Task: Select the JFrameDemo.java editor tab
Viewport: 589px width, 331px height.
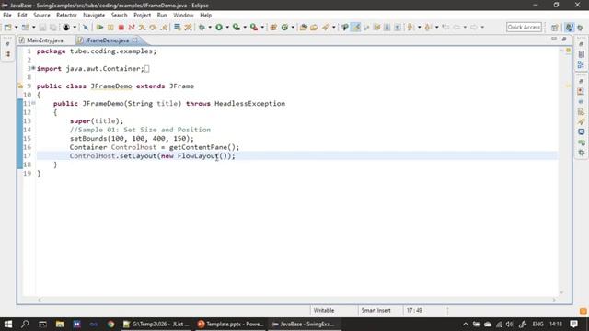Action: tap(107, 40)
